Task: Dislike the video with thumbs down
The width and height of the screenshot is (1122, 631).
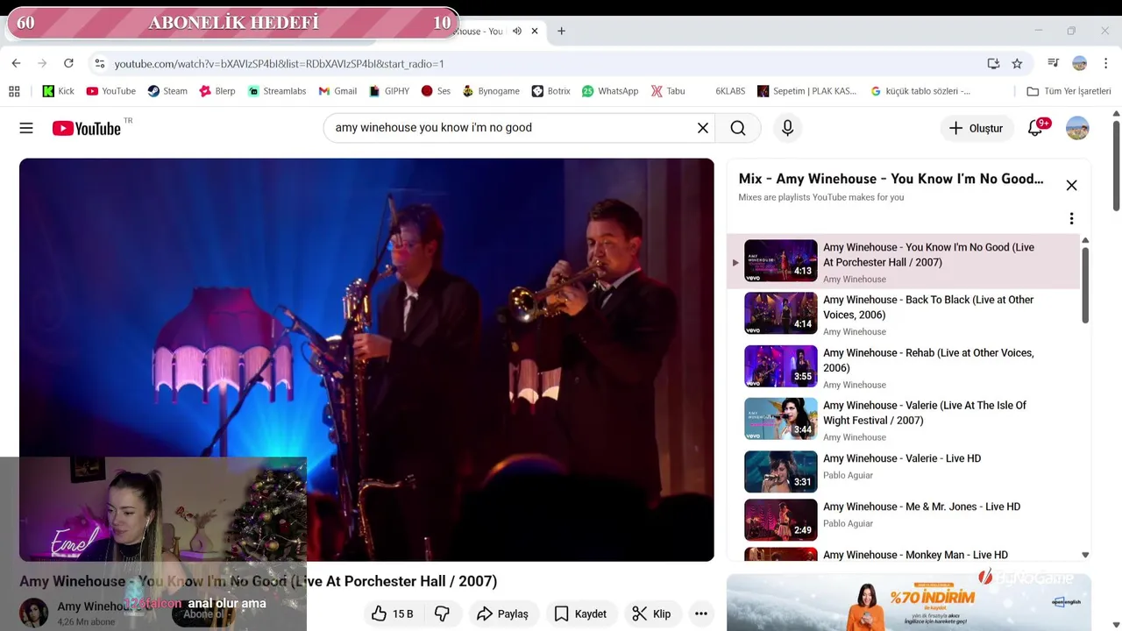Action: point(443,613)
